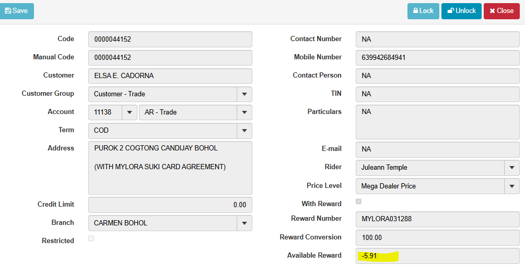The image size is (525, 266).
Task: Click the Unlock button
Action: coord(461,11)
